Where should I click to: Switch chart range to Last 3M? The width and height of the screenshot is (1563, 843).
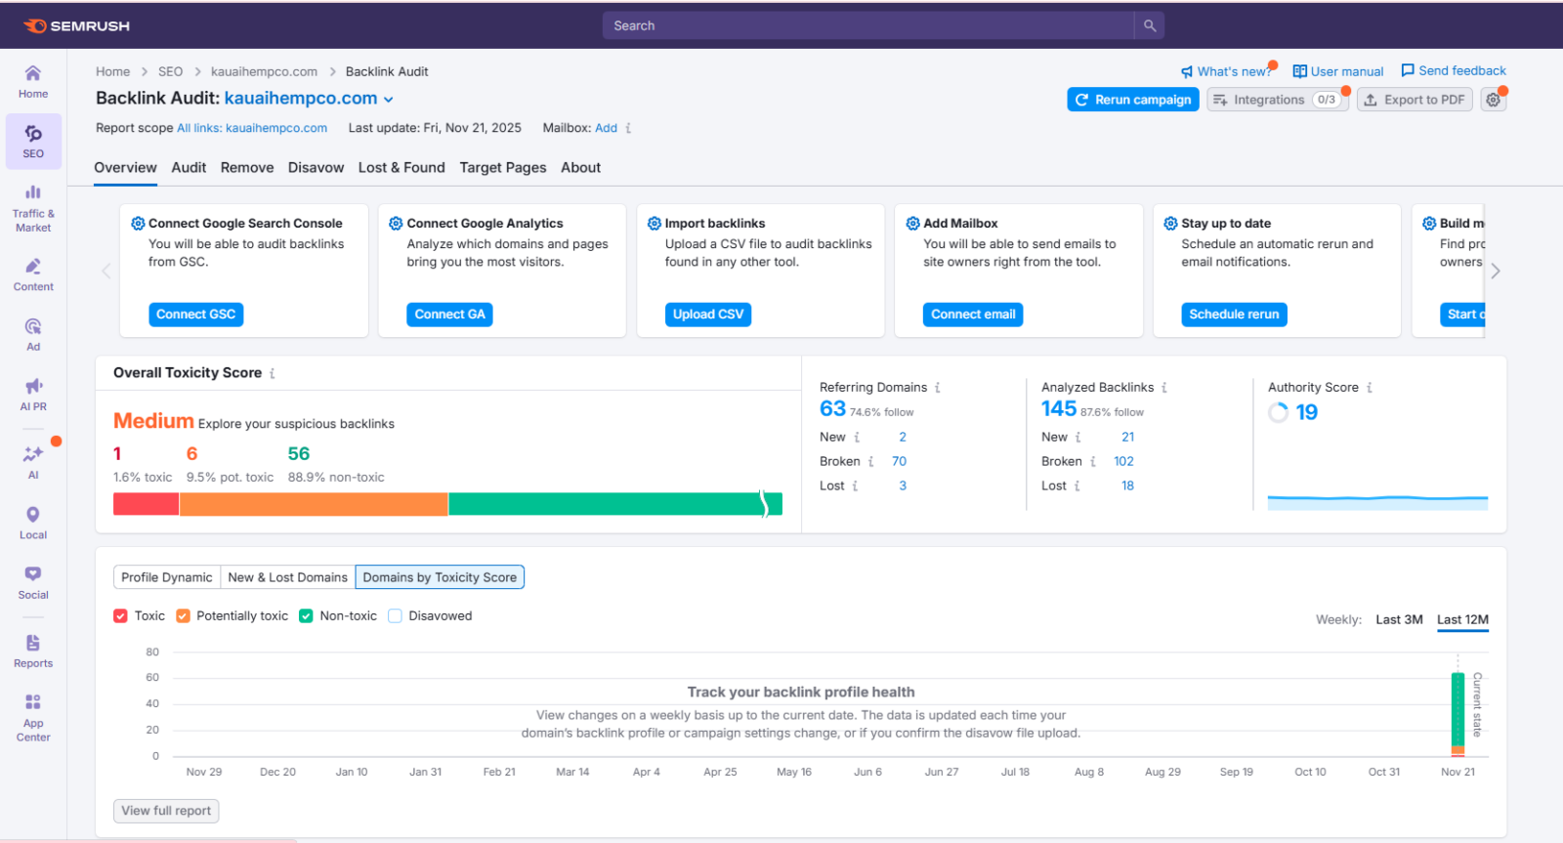[x=1399, y=619]
